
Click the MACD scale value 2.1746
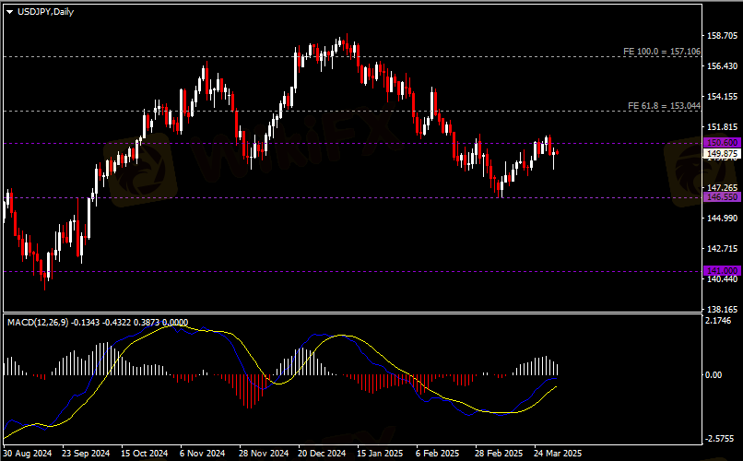718,321
